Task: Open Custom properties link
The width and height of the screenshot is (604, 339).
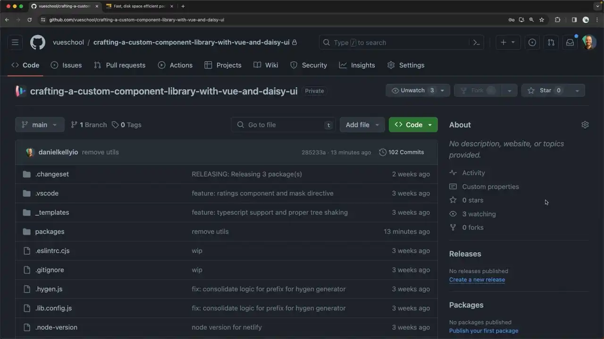Action: (484, 186)
